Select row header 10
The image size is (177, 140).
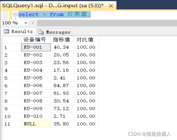pyautogui.click(x=12, y=117)
